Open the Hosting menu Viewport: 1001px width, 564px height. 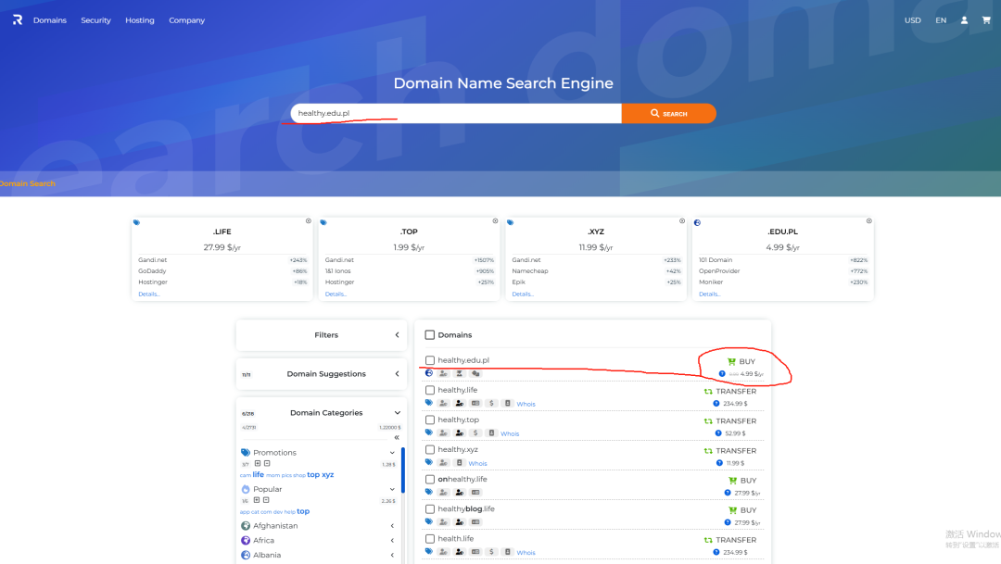(x=140, y=20)
